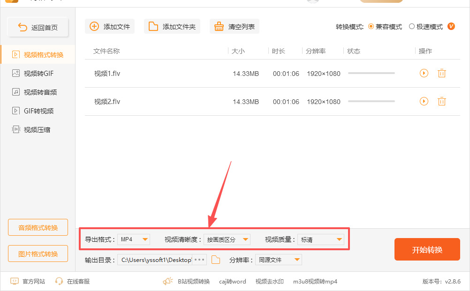
Task: Expand the 导出格式 MP4 dropdown
Action: pyautogui.click(x=134, y=239)
